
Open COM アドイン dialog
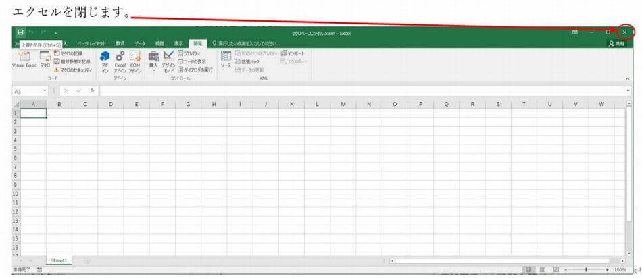point(135,61)
